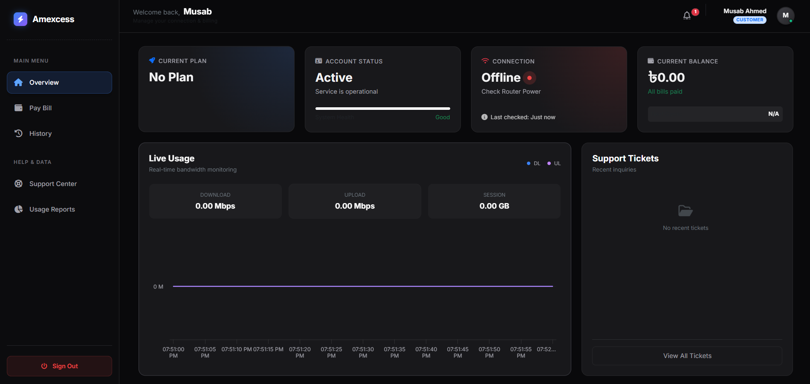Click the offline status indicator dot
Image resolution: width=810 pixels, height=384 pixels.
point(529,78)
